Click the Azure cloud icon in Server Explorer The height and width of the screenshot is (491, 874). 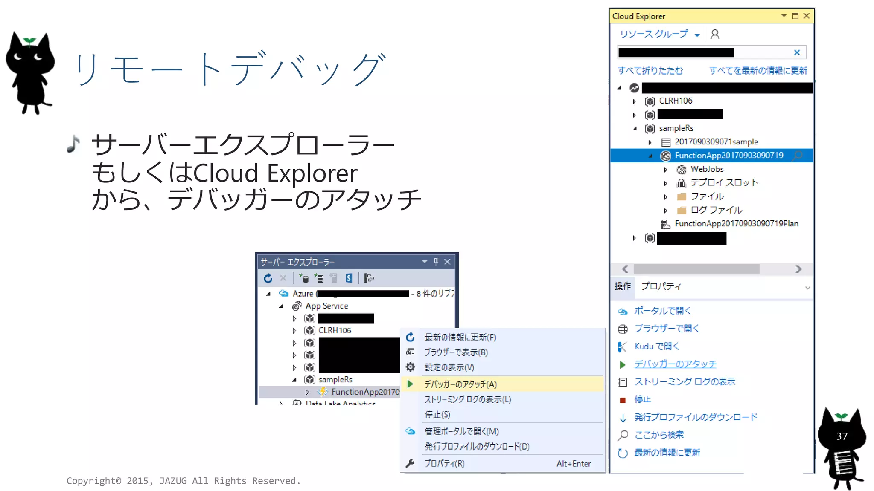[x=284, y=293]
